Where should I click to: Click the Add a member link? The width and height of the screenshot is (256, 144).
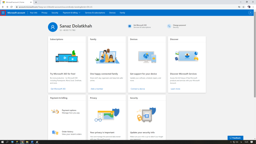pos(97,89)
